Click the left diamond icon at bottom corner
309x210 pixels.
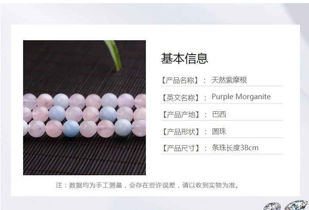point(272,206)
